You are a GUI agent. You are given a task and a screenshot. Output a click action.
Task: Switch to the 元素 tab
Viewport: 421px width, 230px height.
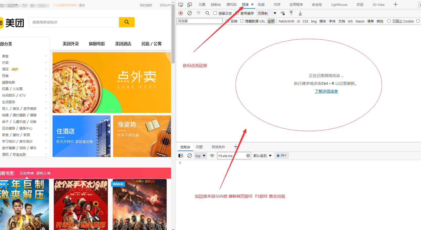pyautogui.click(x=202, y=5)
